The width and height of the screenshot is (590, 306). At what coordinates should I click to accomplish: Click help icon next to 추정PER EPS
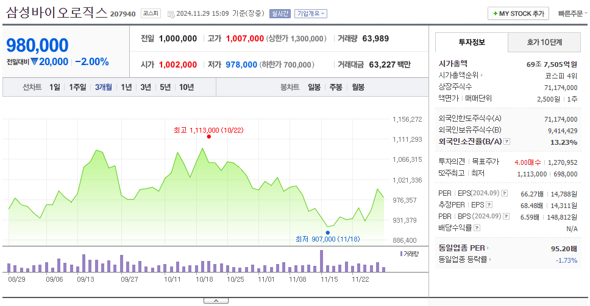coord(489,205)
